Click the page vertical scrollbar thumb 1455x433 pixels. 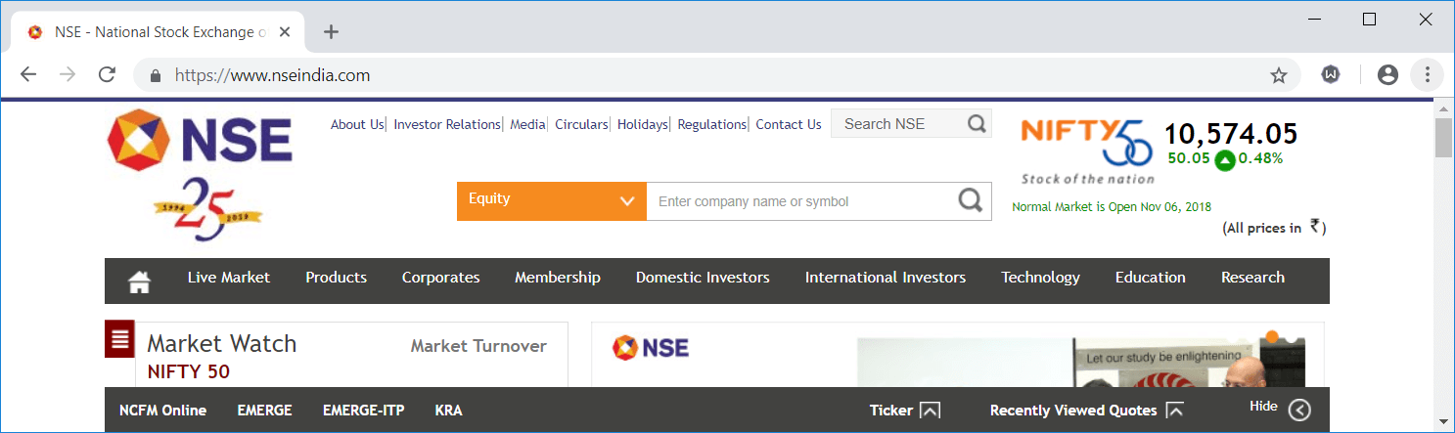point(1443,137)
